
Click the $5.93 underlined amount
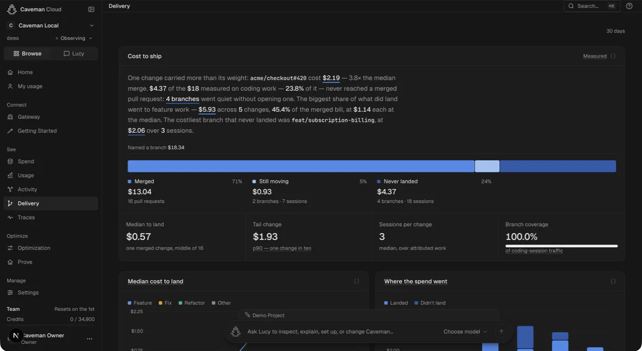pyautogui.click(x=207, y=109)
